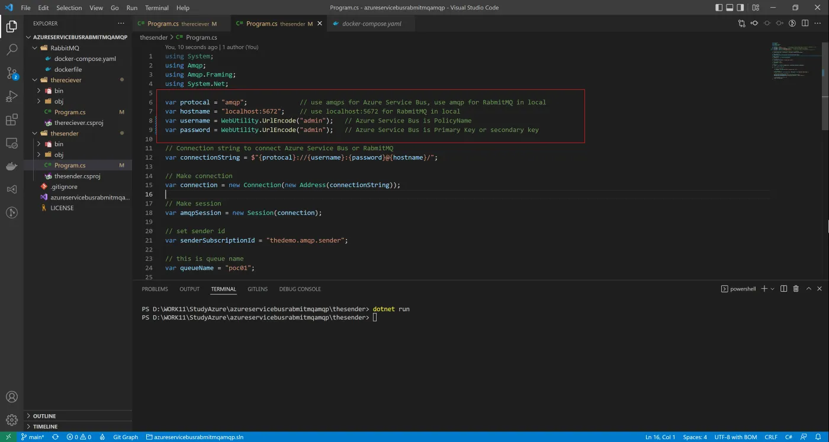This screenshot has width=829, height=442.
Task: Open the File menu
Action: (25, 8)
